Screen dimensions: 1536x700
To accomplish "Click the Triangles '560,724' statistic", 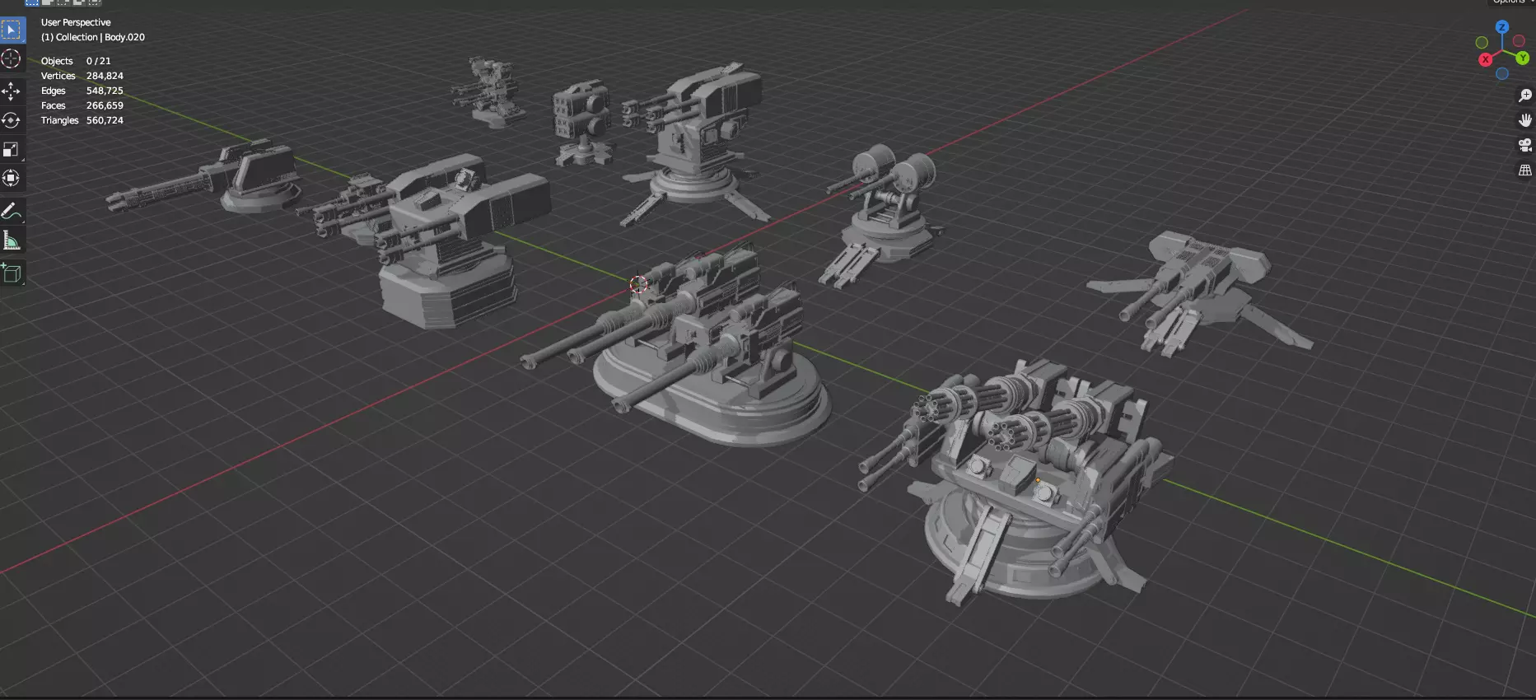I will click(105, 120).
